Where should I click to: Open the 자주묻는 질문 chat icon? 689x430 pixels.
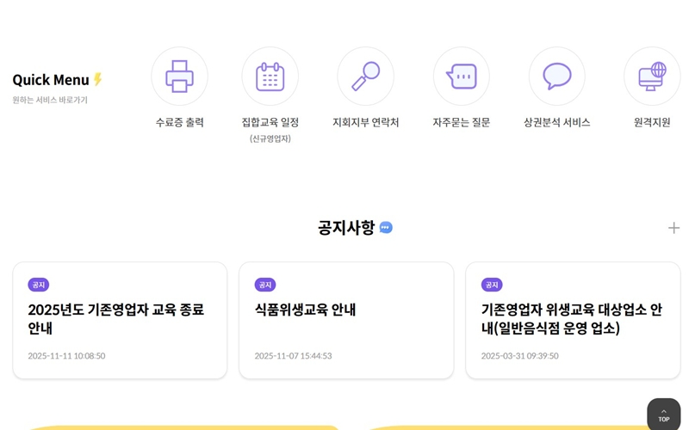[x=462, y=77]
